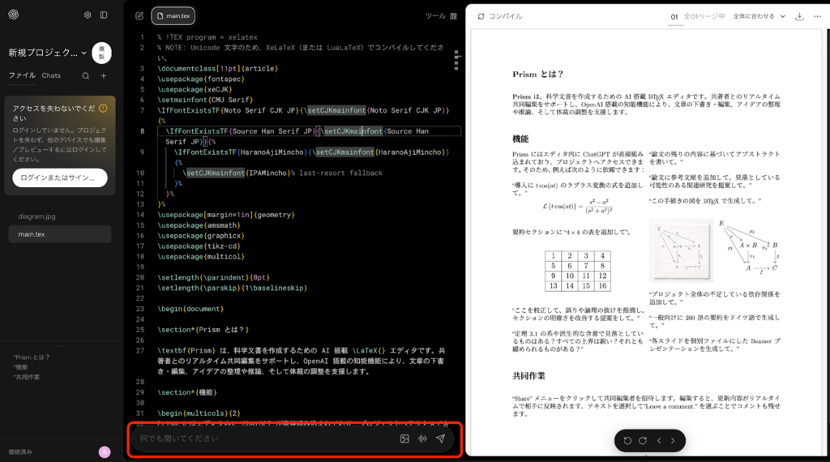The height and width of the screenshot is (462, 830).
Task: Click the \documentclass line in editor
Action: point(217,69)
